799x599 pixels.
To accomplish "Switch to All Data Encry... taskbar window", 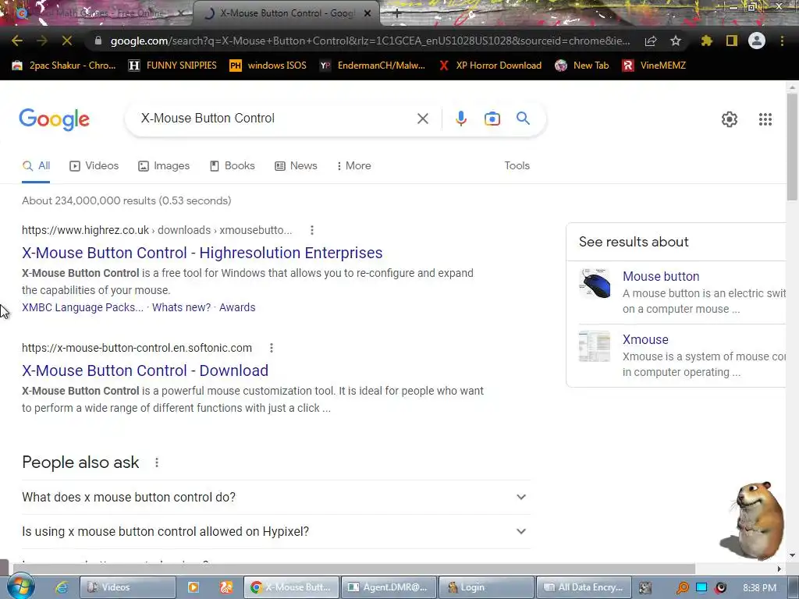I will click(x=584, y=587).
